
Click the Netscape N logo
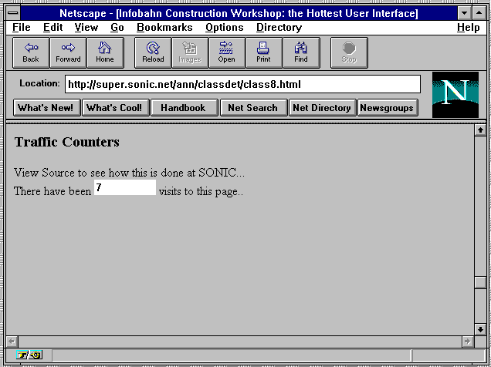(455, 94)
